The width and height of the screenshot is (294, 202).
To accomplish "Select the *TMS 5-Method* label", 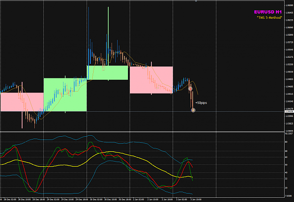I will [269, 17].
